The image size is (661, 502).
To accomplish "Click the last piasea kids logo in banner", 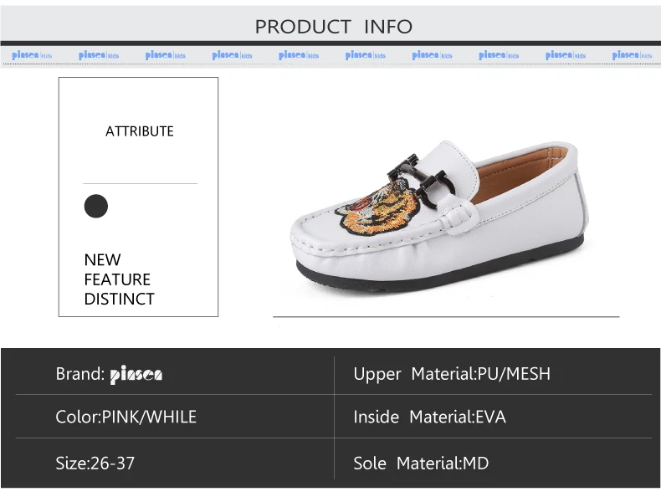I will (x=632, y=55).
